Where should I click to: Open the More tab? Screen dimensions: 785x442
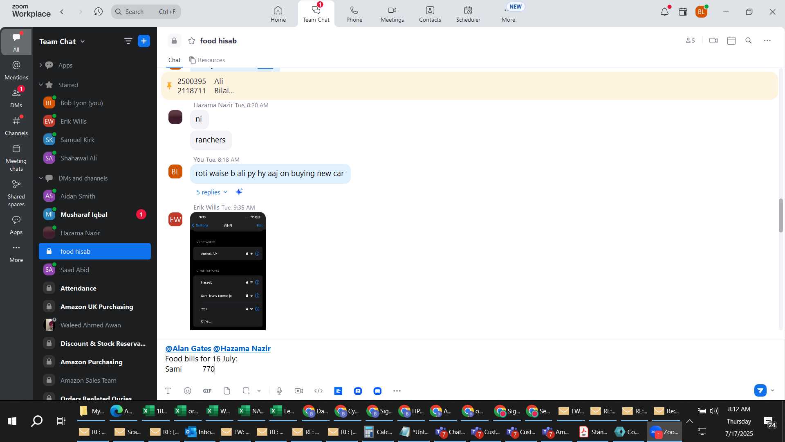click(508, 14)
